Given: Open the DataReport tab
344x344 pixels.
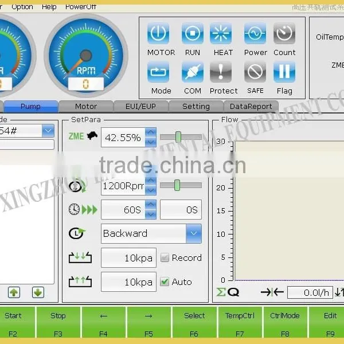Looking at the screenshot, I should (x=251, y=107).
